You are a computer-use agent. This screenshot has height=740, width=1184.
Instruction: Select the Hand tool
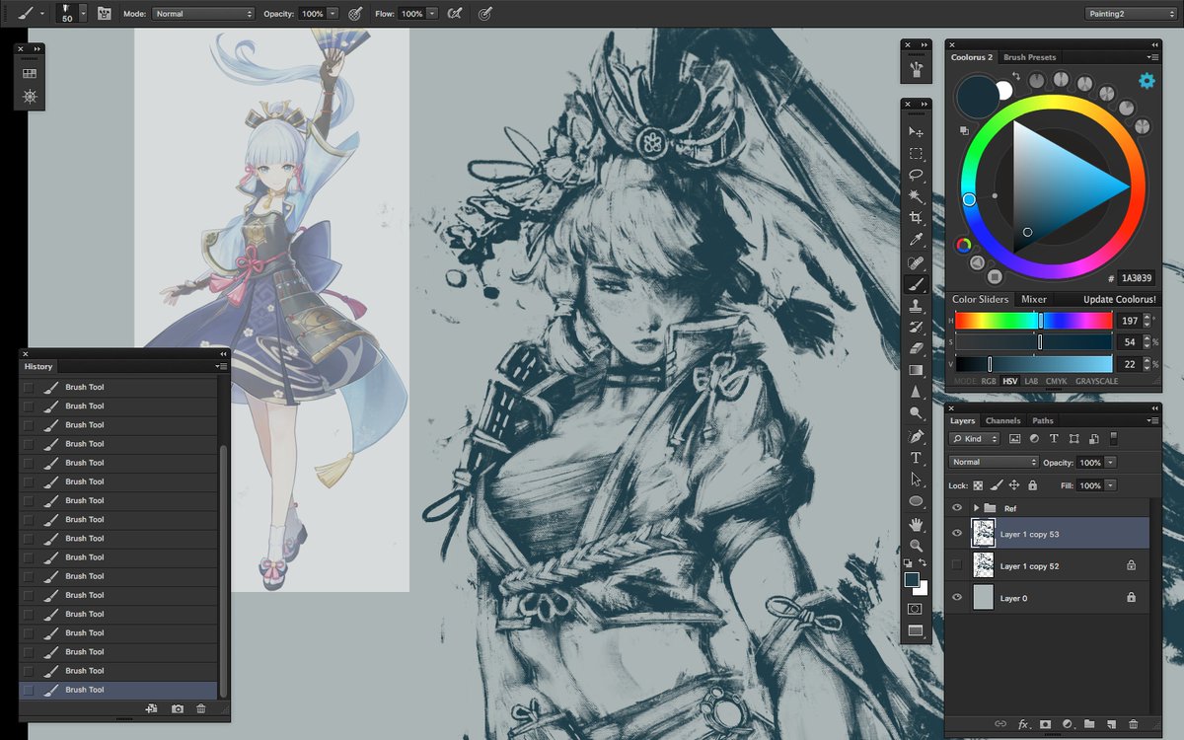coord(916,523)
